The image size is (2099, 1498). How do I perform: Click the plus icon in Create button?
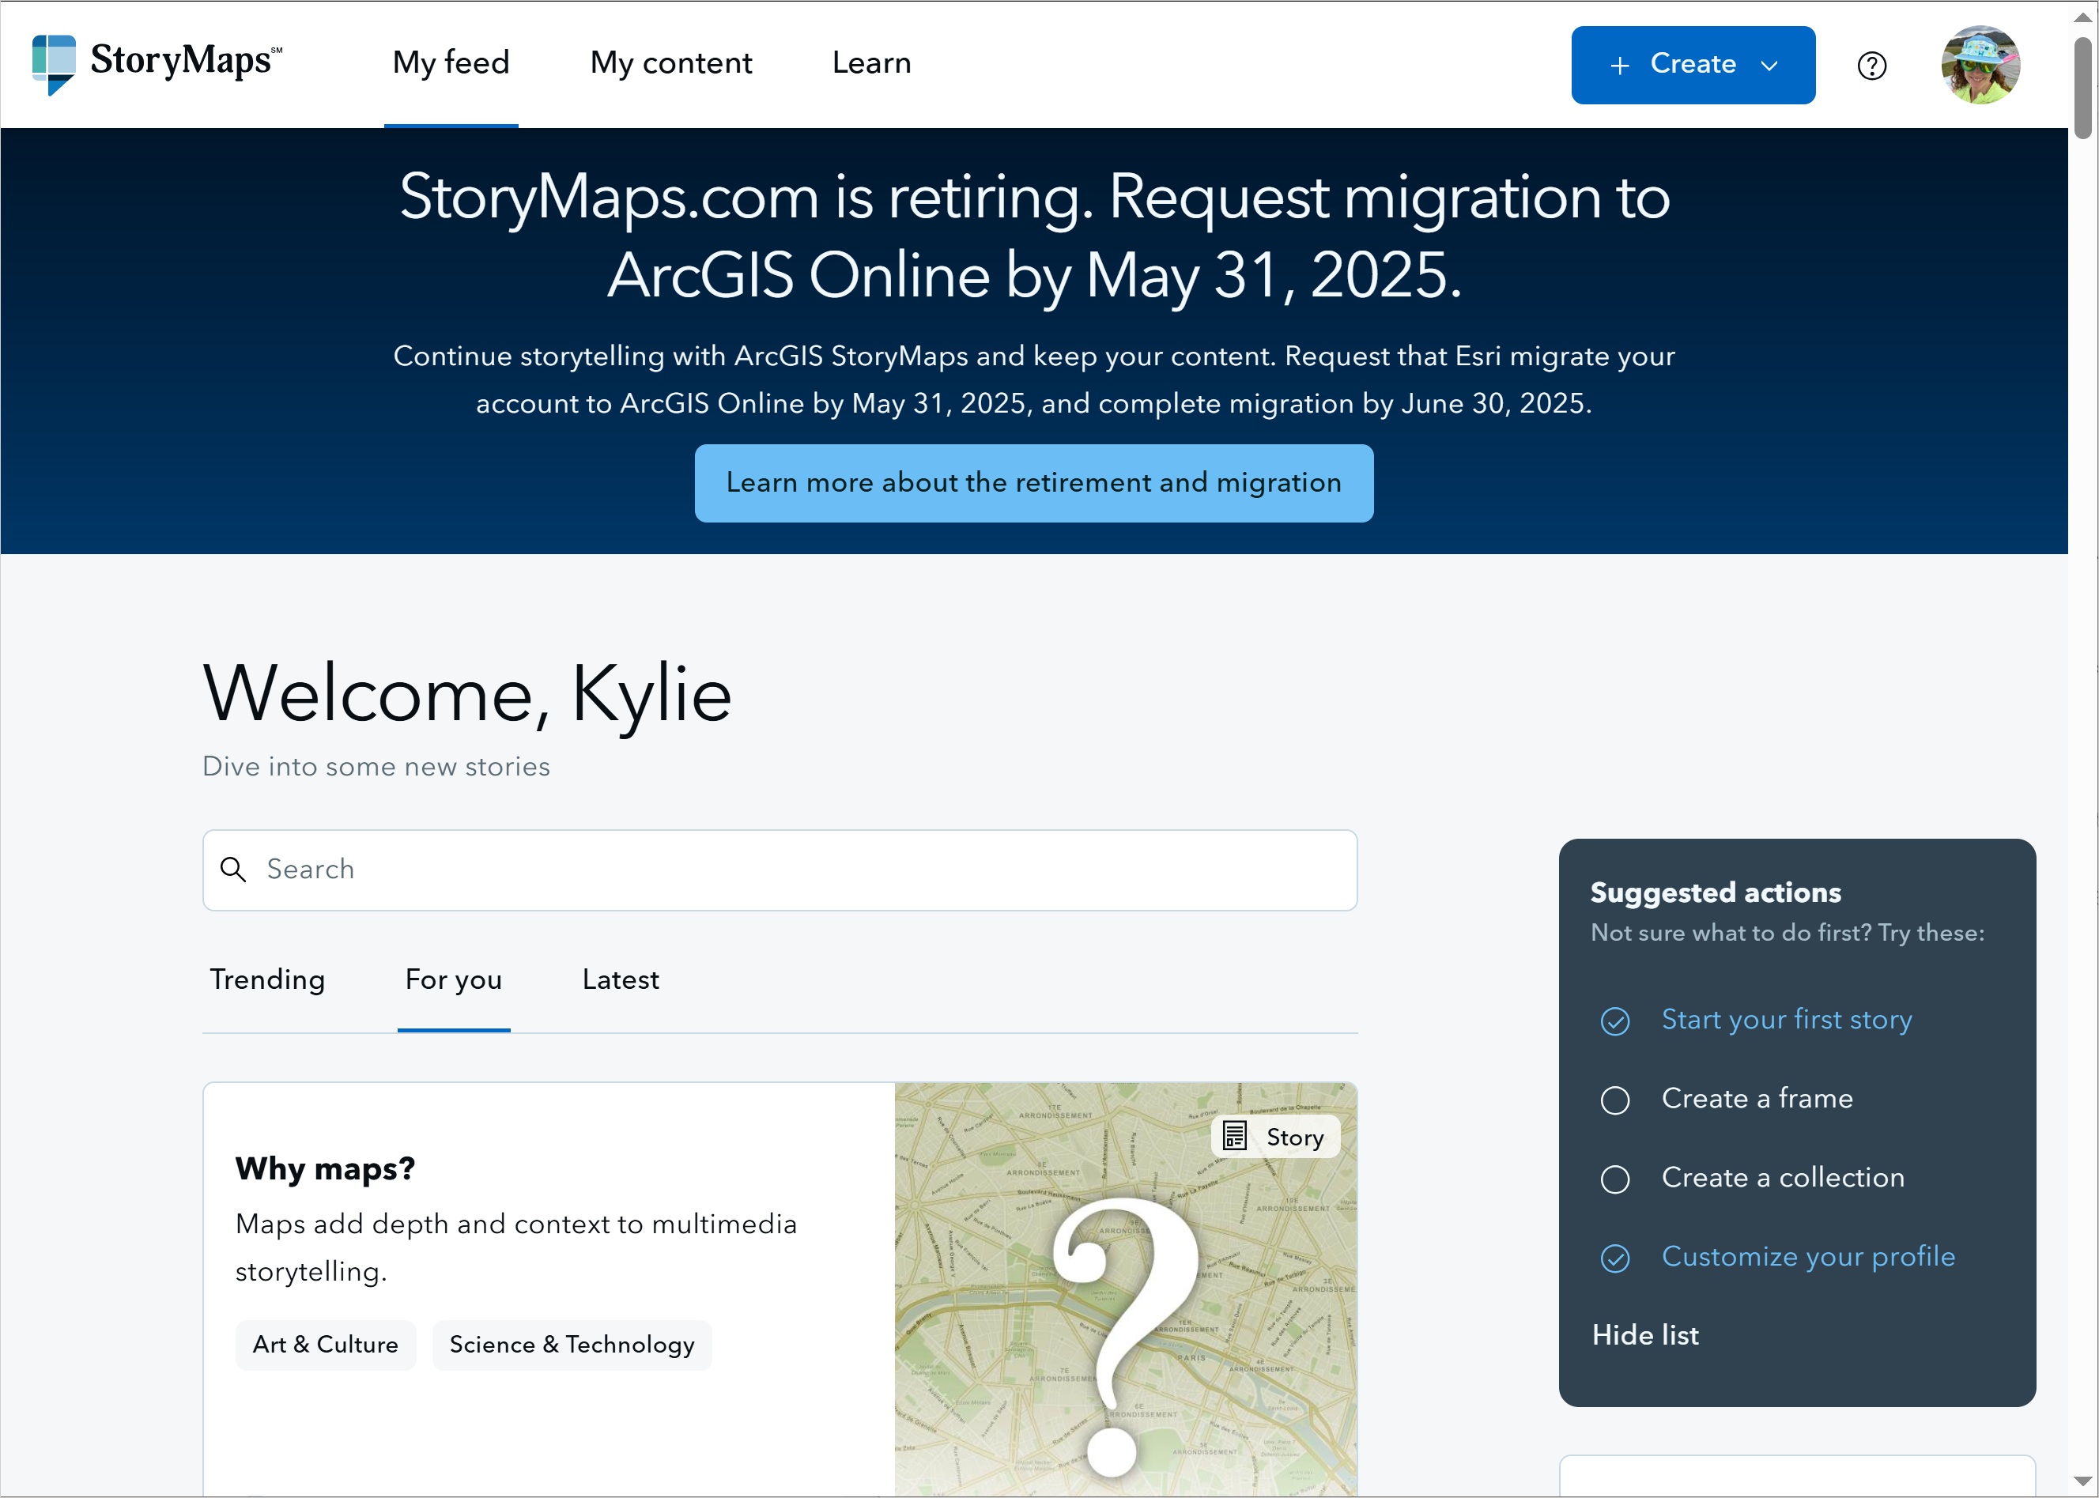[1619, 66]
